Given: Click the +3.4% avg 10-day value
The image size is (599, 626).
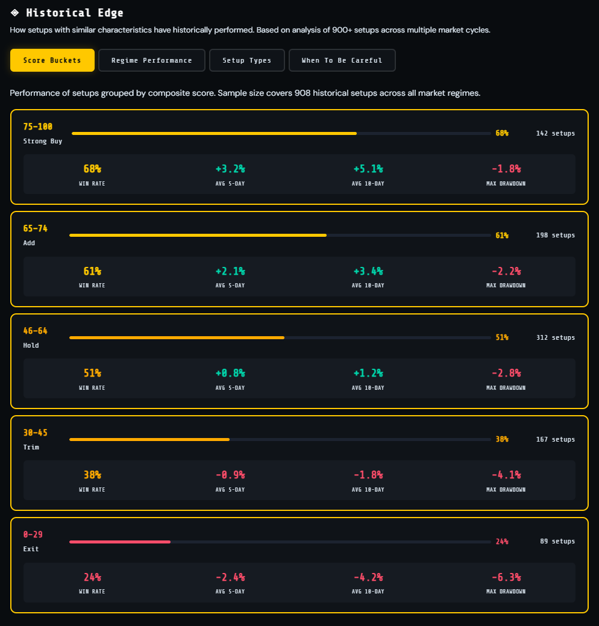Looking at the screenshot, I should [368, 271].
